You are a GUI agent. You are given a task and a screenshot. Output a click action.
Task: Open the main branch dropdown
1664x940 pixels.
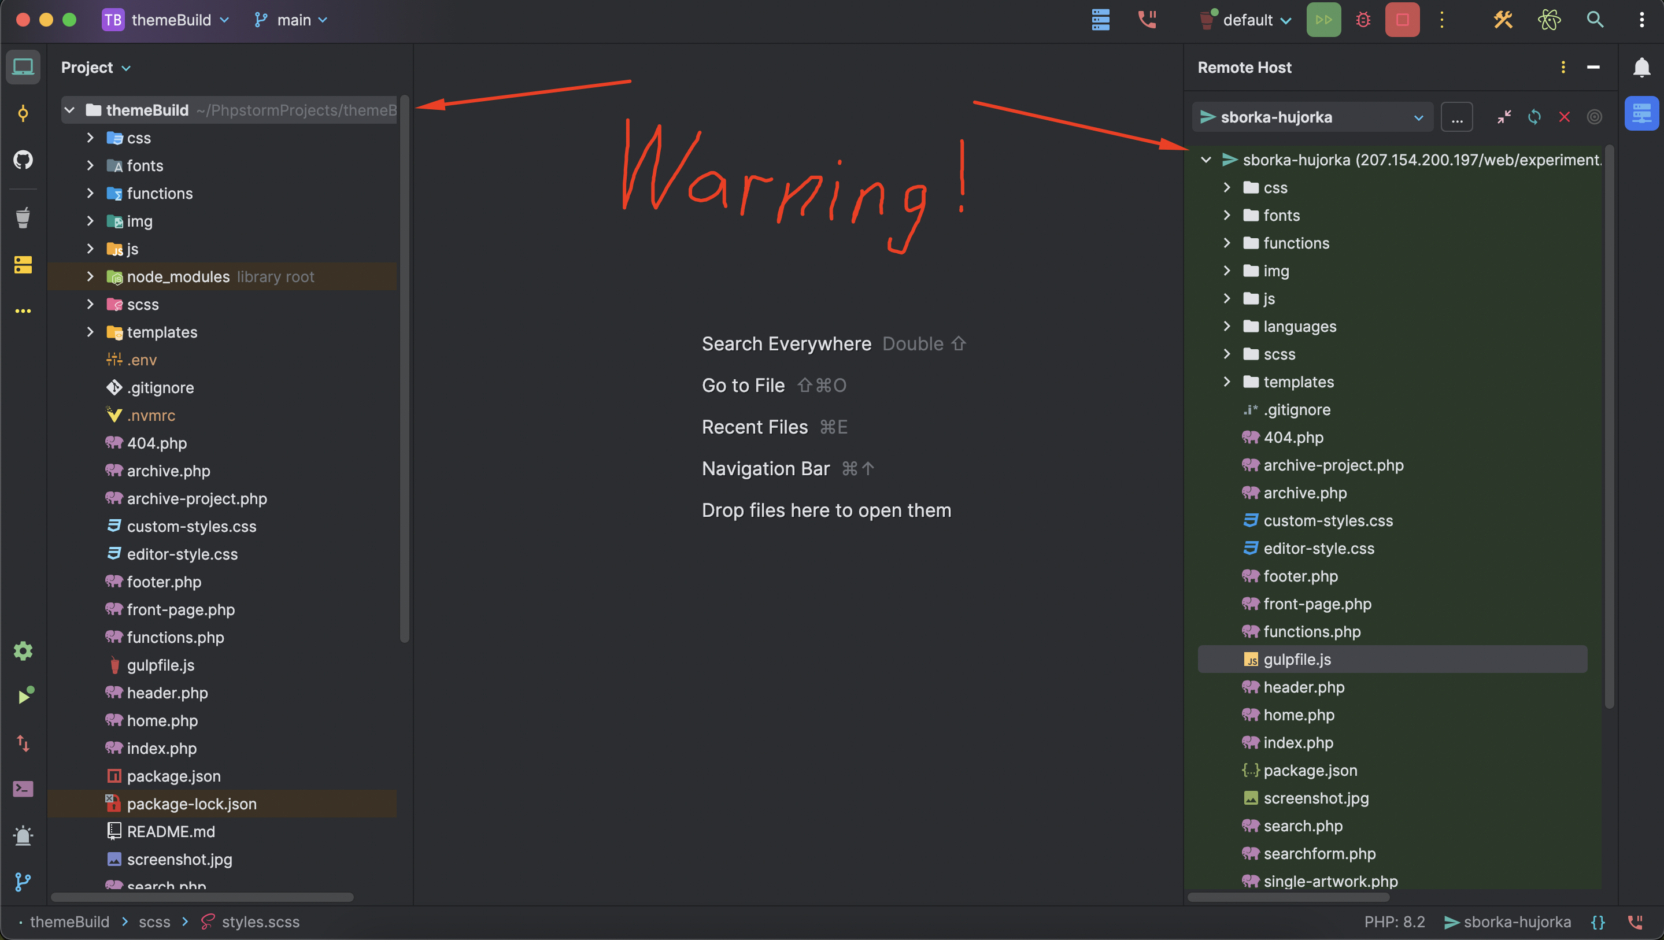pyautogui.click(x=291, y=20)
